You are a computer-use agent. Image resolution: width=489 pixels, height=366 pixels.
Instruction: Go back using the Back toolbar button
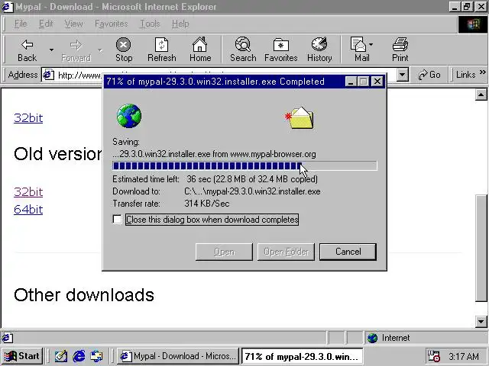point(28,50)
